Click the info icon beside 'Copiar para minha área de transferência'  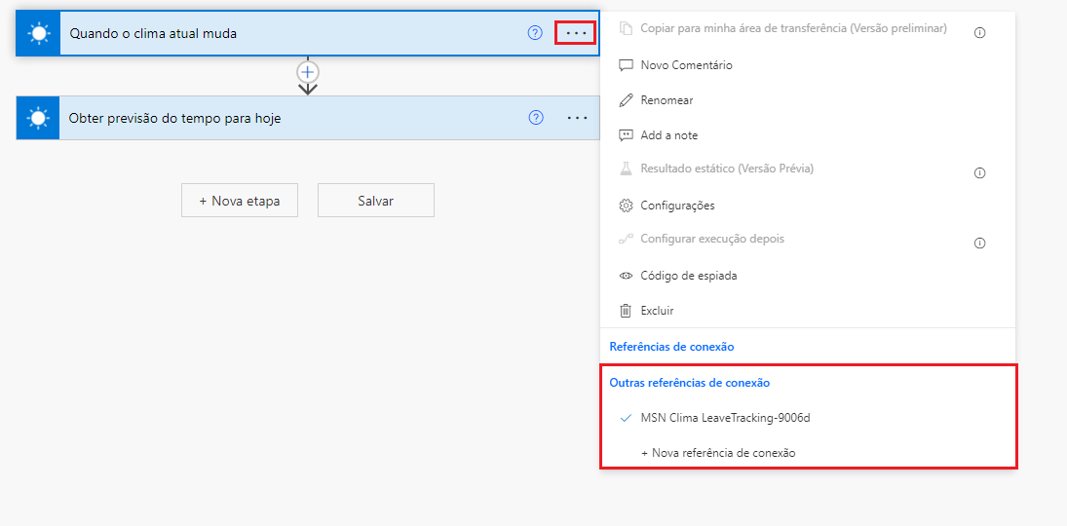(980, 33)
